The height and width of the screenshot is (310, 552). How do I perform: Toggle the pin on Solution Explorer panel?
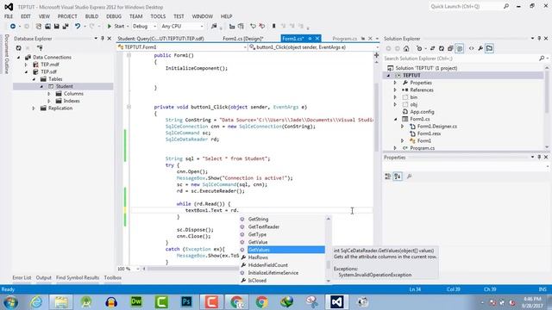539,38
